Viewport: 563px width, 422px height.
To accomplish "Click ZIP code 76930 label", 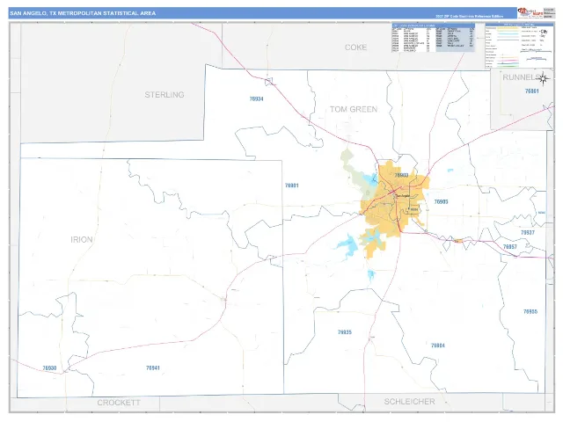I will click(x=49, y=368).
